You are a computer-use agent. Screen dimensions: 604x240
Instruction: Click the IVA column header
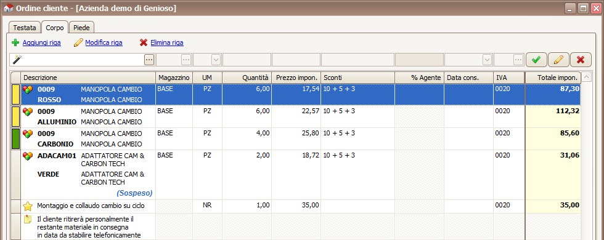click(509, 78)
